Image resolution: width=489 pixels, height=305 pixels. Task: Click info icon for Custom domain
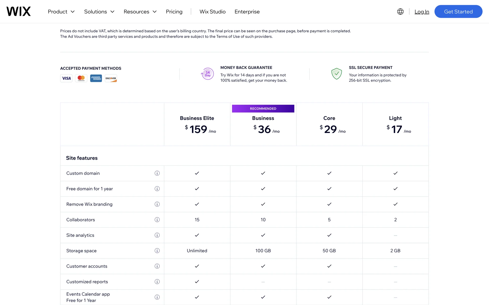click(157, 173)
